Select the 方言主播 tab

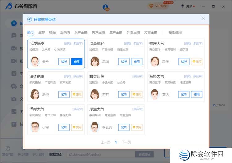[x=151, y=32]
